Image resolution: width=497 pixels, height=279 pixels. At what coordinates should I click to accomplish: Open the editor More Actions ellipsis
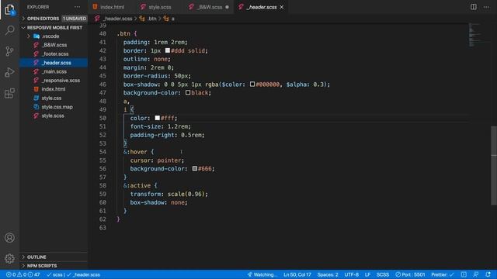coord(486,7)
